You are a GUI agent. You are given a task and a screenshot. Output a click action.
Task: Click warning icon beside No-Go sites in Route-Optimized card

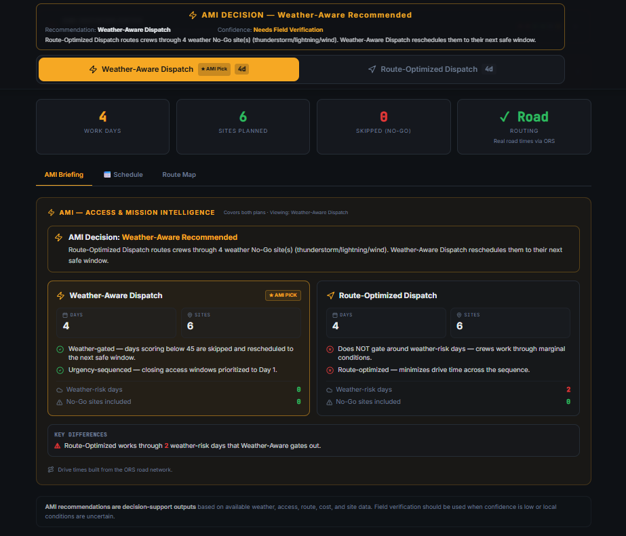(x=330, y=403)
